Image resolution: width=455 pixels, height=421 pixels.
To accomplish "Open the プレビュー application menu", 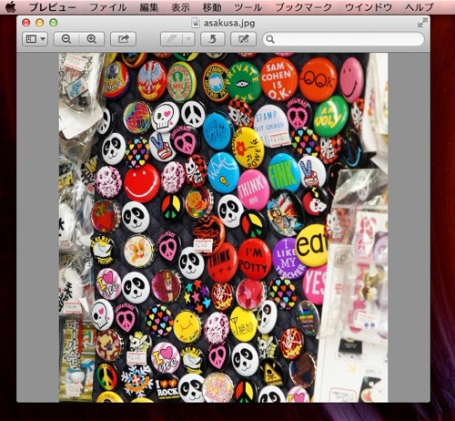I will click(x=52, y=7).
